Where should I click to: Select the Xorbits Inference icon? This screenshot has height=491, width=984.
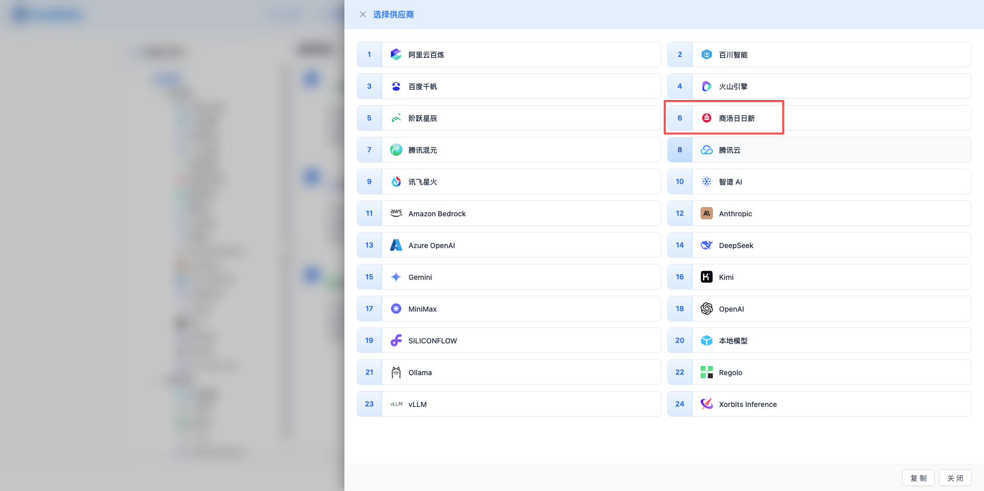(x=706, y=404)
